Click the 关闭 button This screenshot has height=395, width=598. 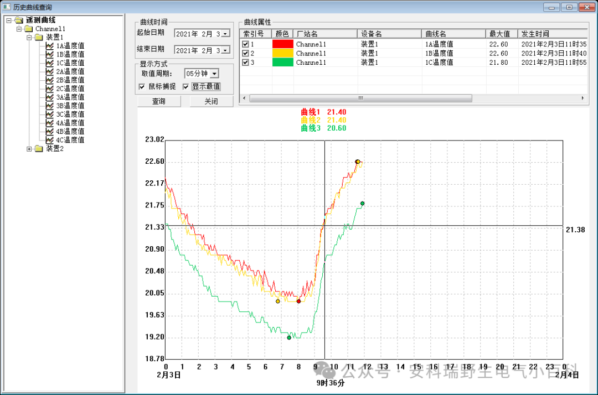212,101
